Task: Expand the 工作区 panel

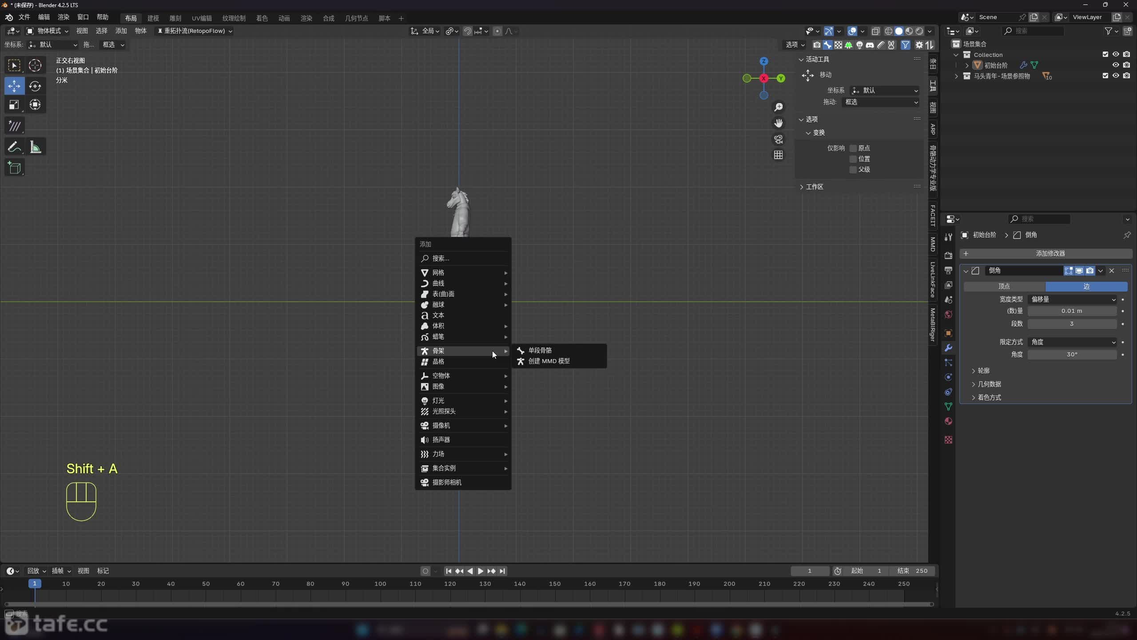Action: point(814,187)
